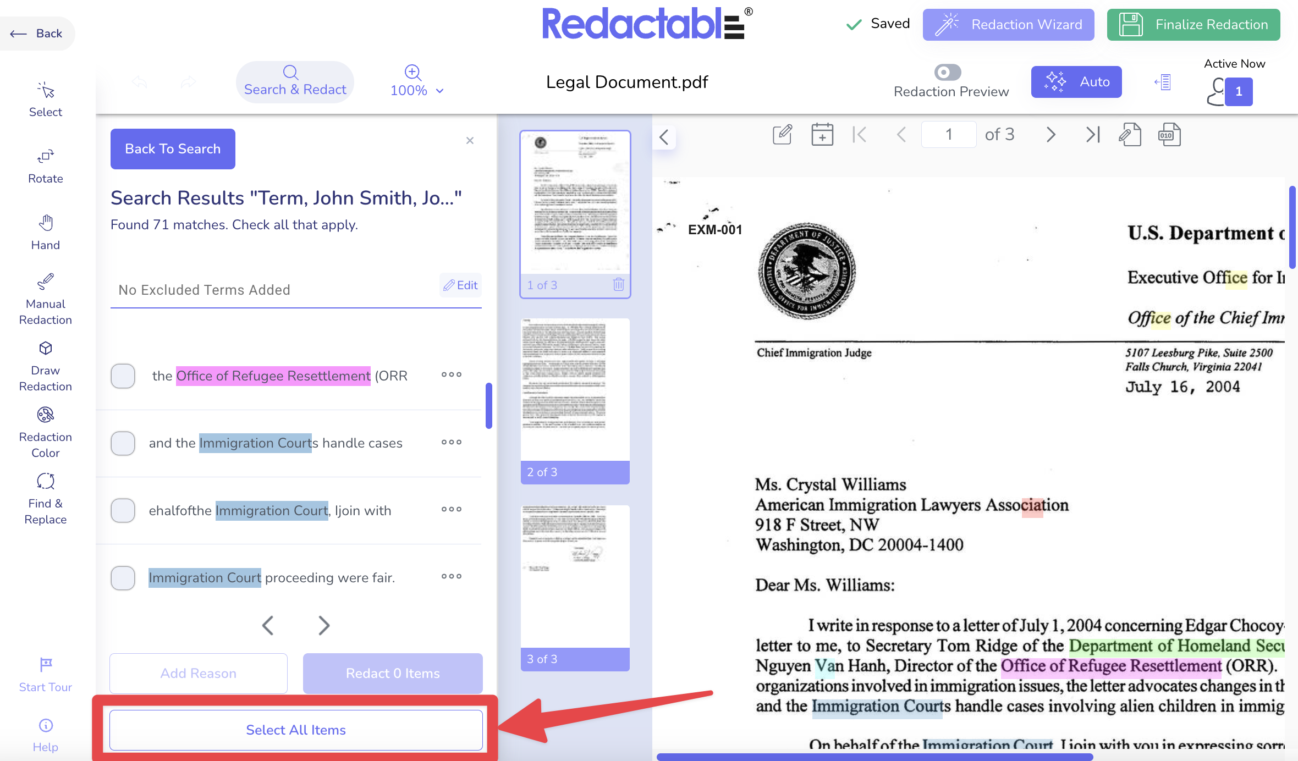Select the Rotate tool in sidebar

45,166
